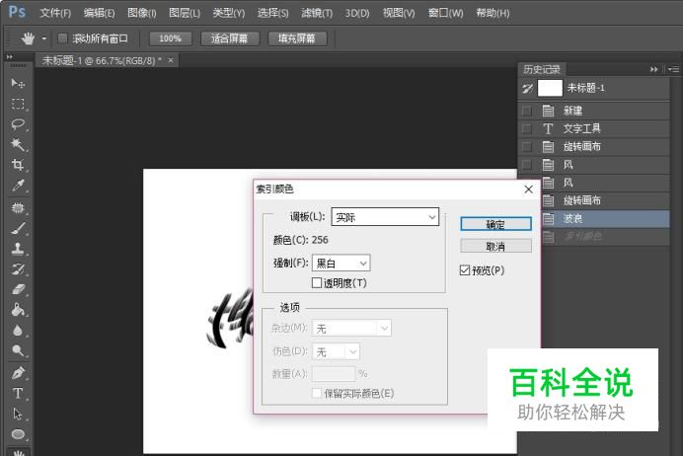Select the Rectangular Marquee tool
683x456 pixels.
tap(18, 104)
